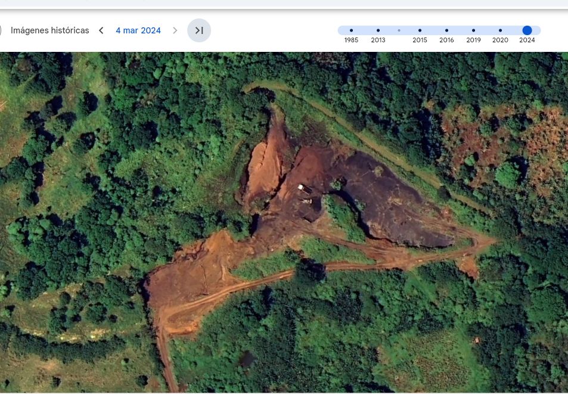Screen dimensions: 568x394
Task: Select the 2013 timeline marker
Action: (x=378, y=30)
